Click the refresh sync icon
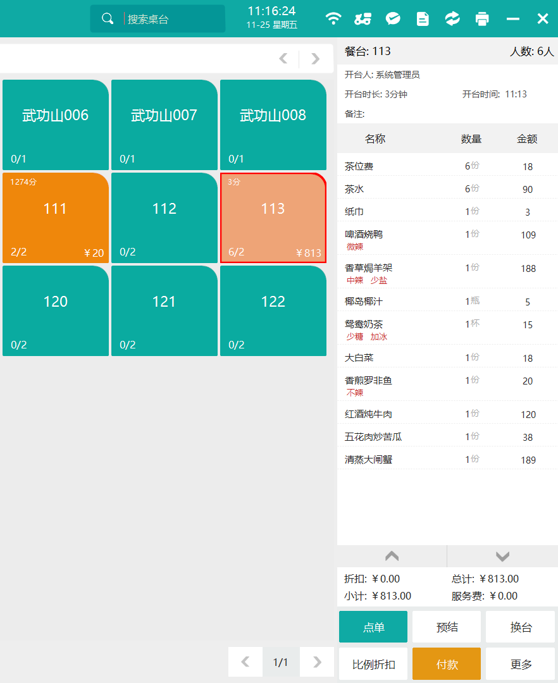558x683 pixels. point(452,19)
